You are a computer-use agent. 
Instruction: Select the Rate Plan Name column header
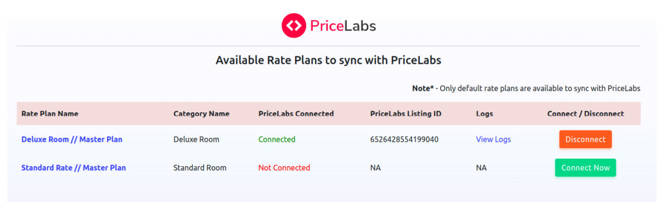coord(50,114)
